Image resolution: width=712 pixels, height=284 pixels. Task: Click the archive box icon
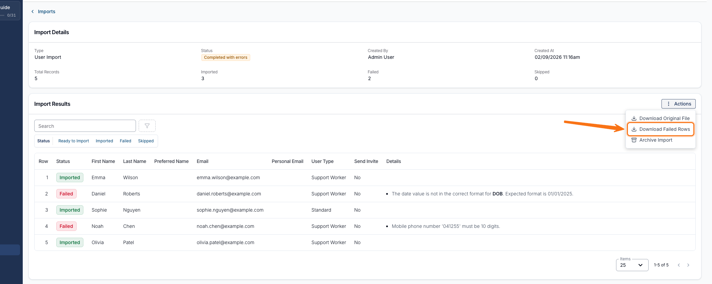[x=634, y=140]
